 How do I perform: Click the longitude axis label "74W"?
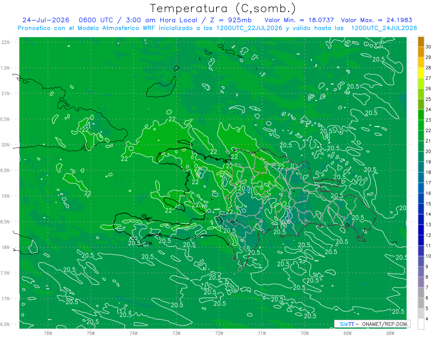point(133,333)
